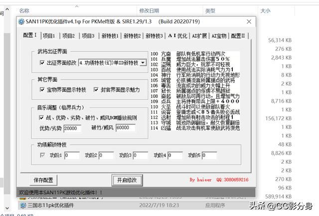Image resolution: width=319 pixels, height=216 pixels.
Task: Open the AI宝物 tab
Action: coord(219,36)
